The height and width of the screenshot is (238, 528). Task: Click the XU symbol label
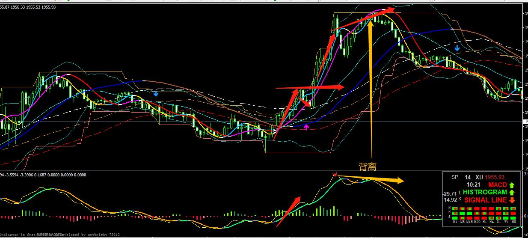click(479, 177)
